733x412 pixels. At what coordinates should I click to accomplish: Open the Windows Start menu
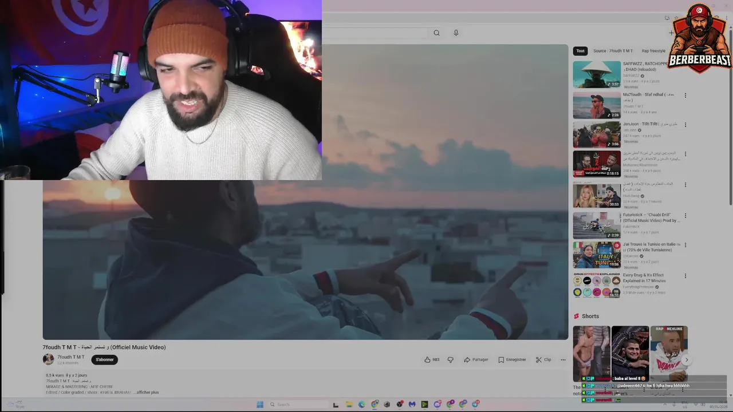point(260,405)
